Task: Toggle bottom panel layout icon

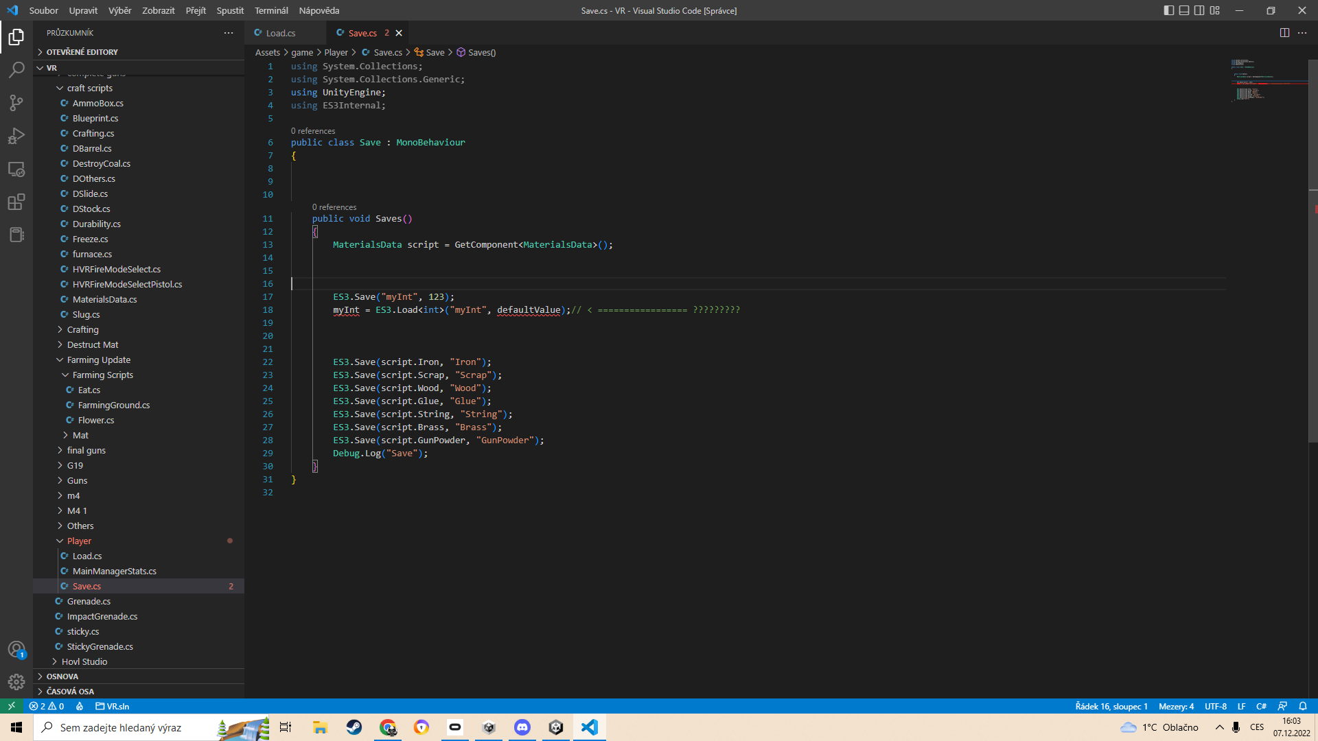Action: point(1184,10)
